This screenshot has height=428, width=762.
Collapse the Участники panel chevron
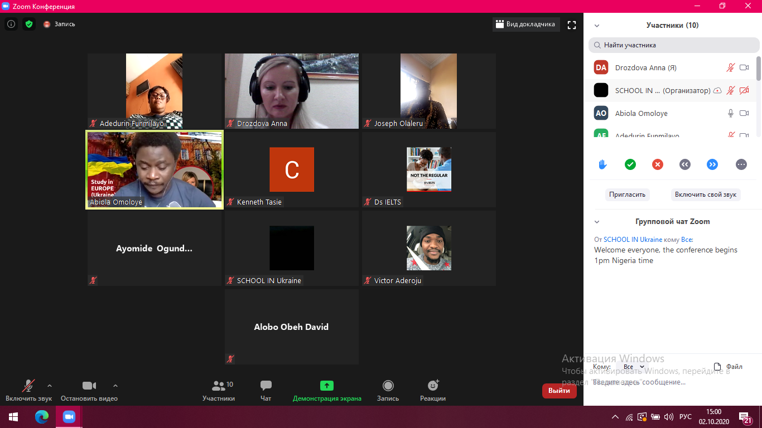click(597, 26)
